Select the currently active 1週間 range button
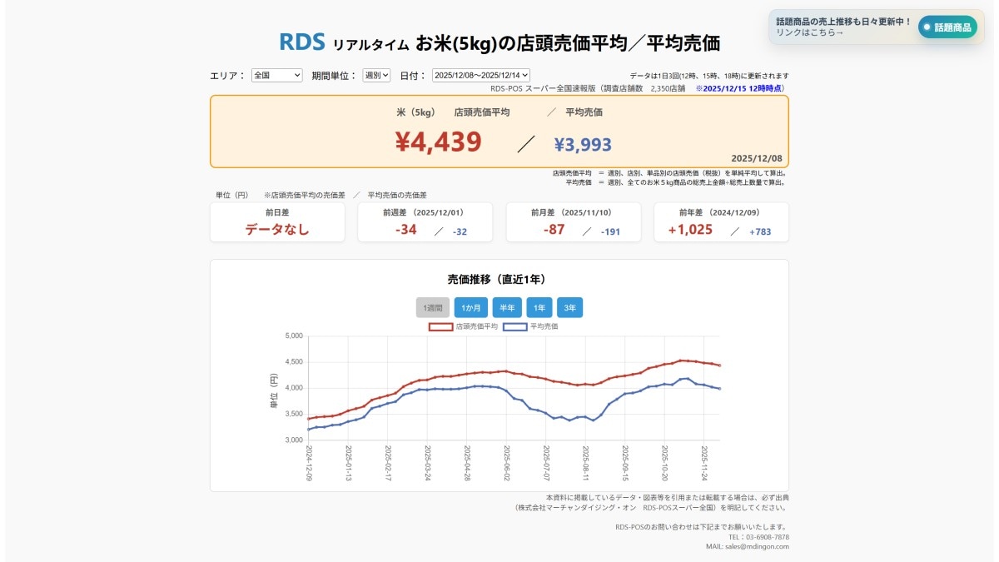 tap(433, 307)
